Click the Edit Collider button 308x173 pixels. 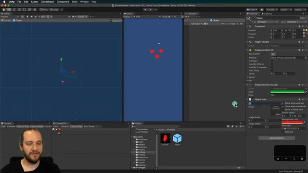pyautogui.click(x=273, y=54)
